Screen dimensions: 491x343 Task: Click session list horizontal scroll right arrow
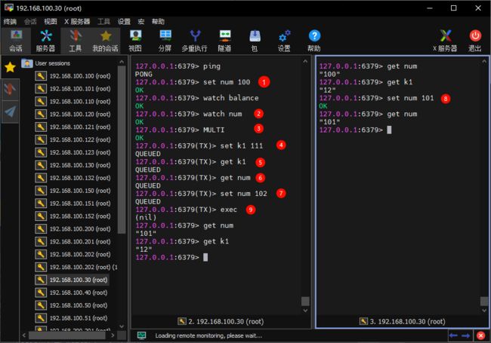point(113,335)
